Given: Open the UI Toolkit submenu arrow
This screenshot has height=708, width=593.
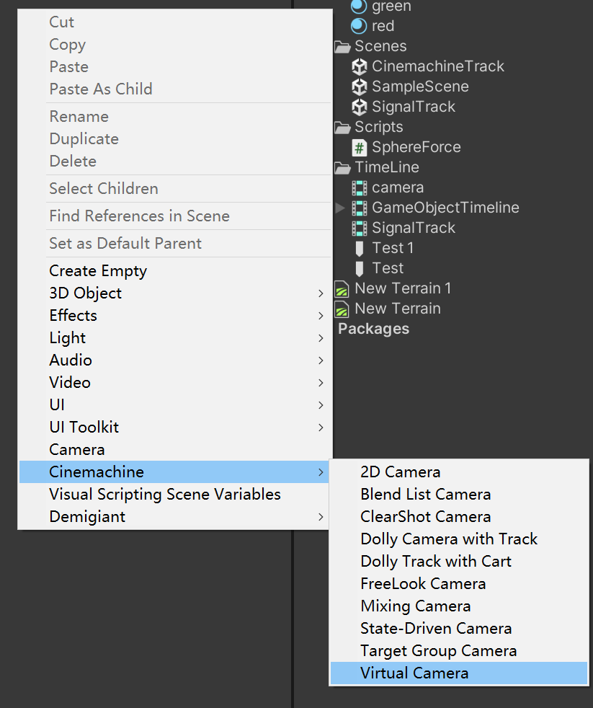Looking at the screenshot, I should click(321, 428).
